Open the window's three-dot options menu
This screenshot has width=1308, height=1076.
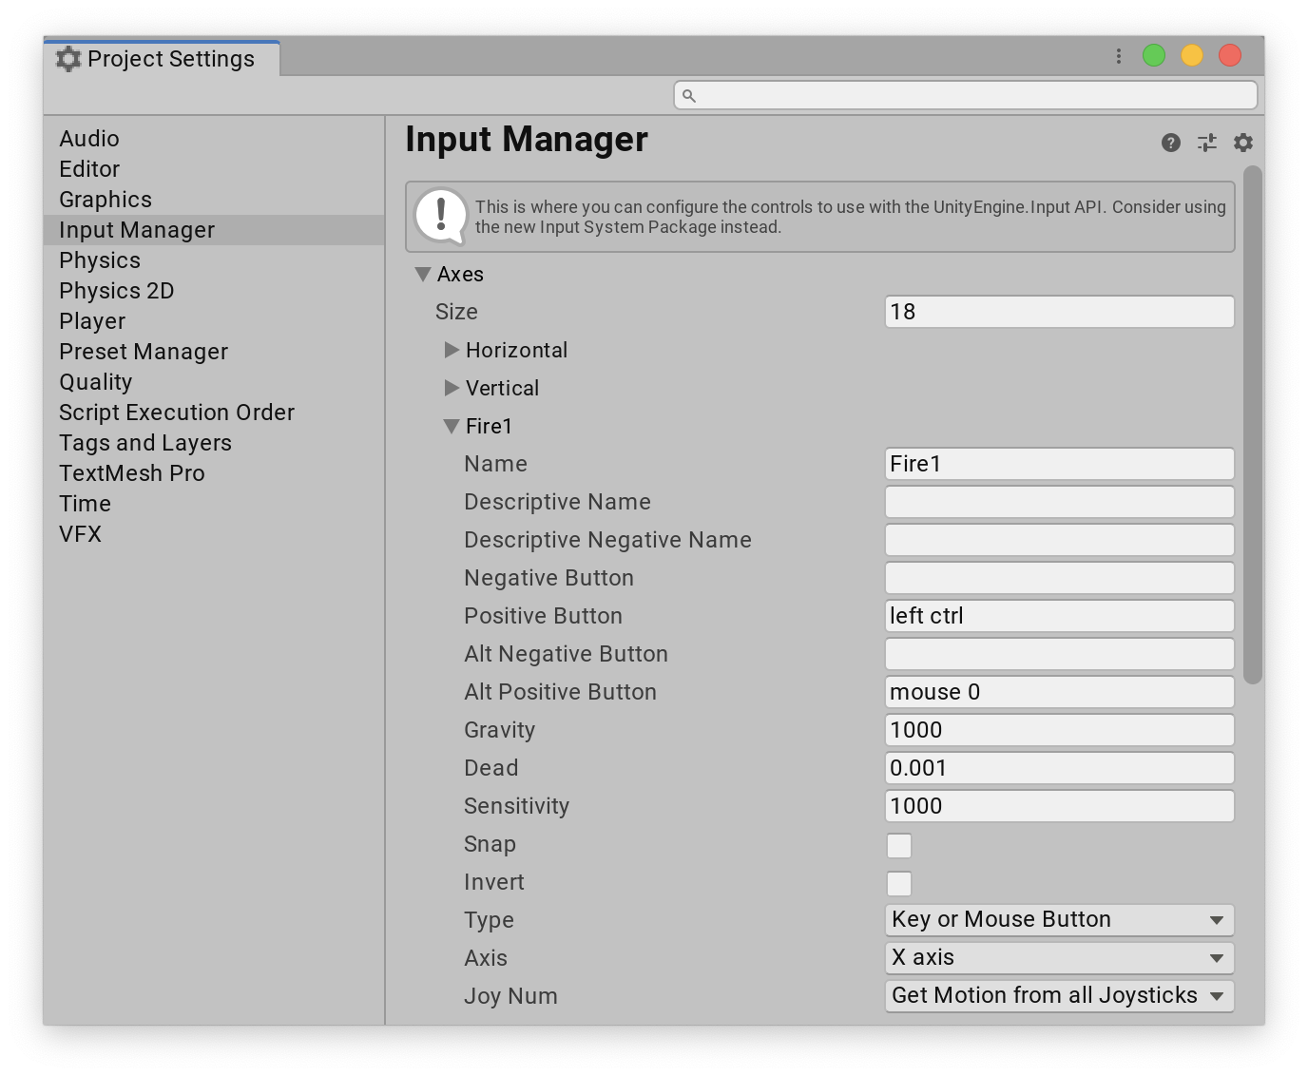point(1117,55)
